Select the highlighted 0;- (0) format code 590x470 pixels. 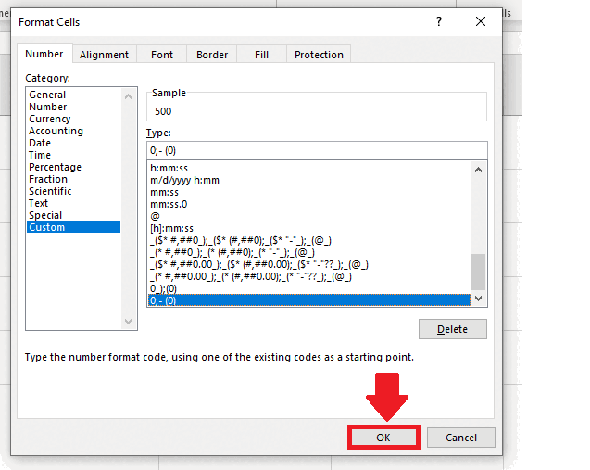click(x=309, y=300)
